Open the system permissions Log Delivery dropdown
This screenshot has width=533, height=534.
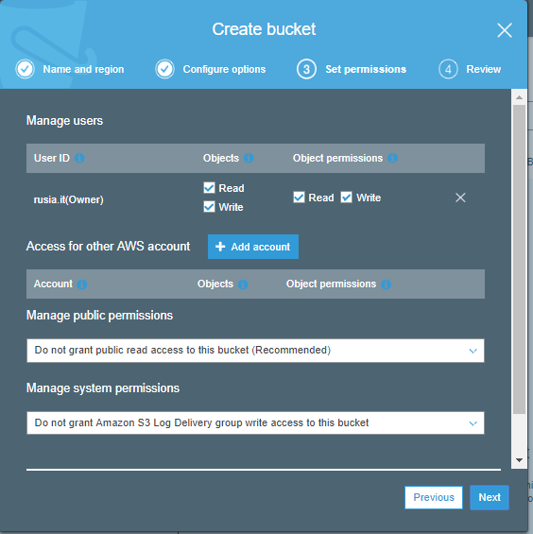tap(255, 423)
